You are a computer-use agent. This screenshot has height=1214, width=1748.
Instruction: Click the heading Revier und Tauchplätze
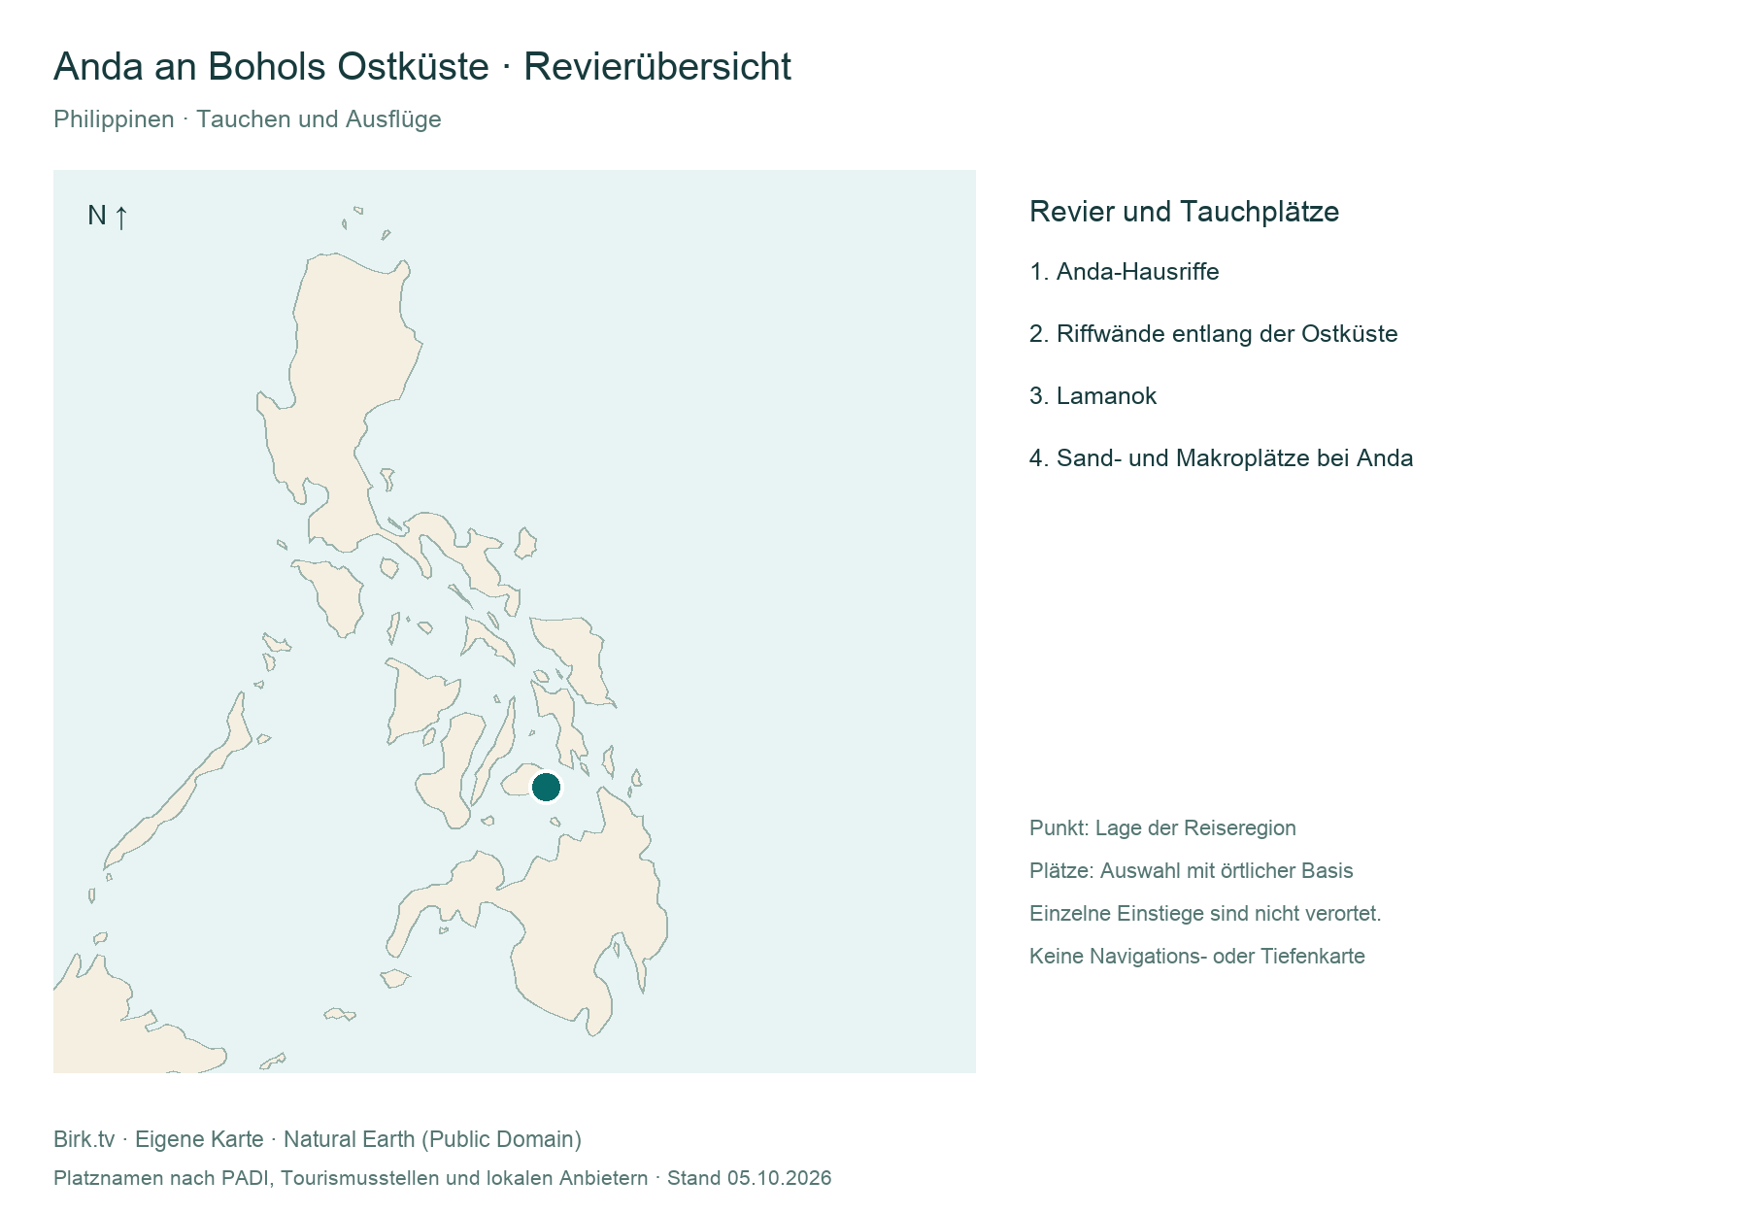pos(1184,212)
